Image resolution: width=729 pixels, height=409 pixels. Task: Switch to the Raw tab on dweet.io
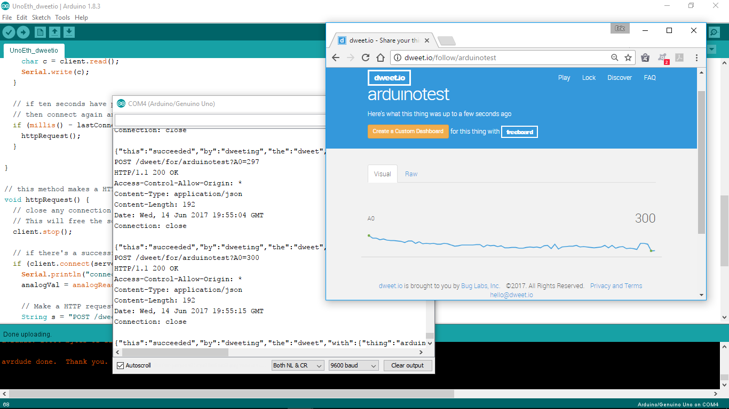[411, 174]
